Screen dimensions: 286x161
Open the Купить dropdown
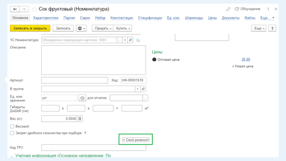123,28
